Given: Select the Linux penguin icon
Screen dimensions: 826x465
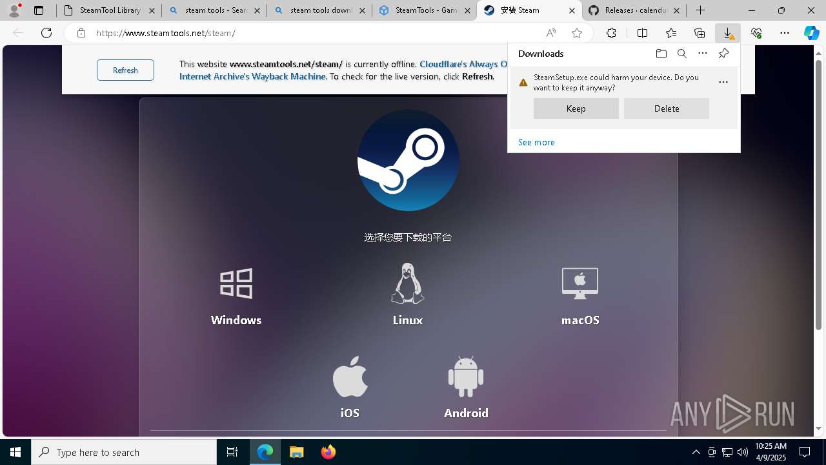Looking at the screenshot, I should (x=408, y=284).
